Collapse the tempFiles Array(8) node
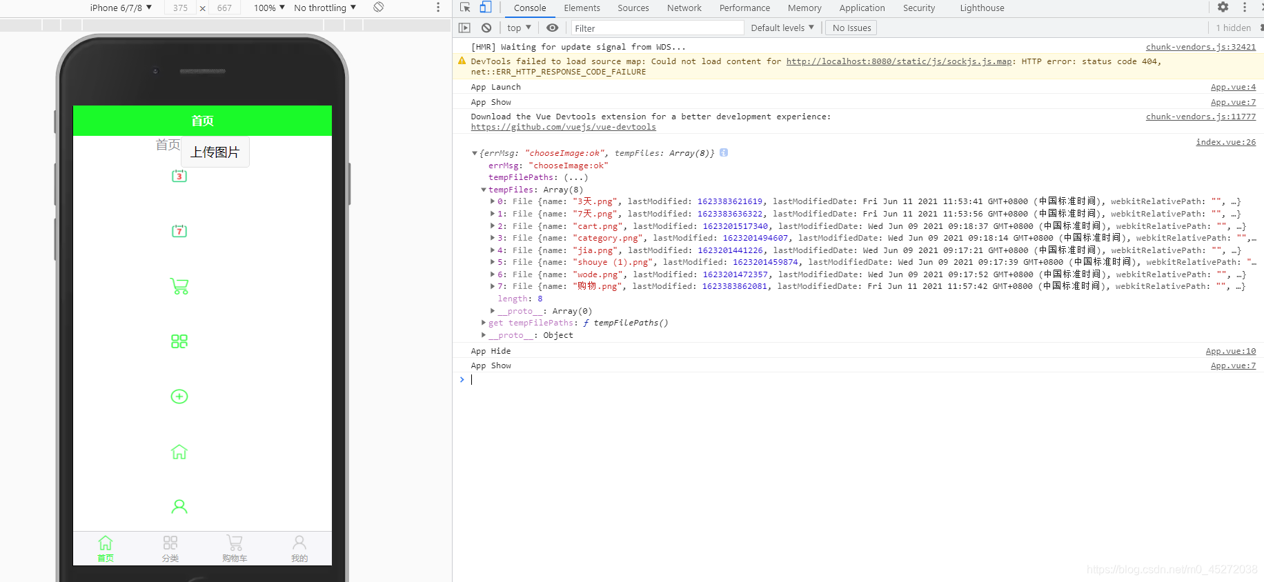Viewport: 1264px width, 582px height. (484, 190)
